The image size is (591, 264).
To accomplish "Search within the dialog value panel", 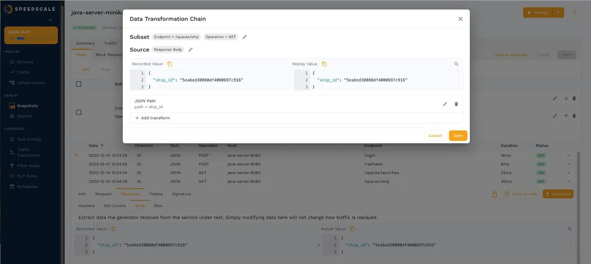I will [456, 64].
